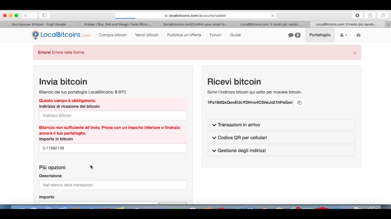The height and width of the screenshot is (219, 391).
Task: Click the Più opzioni heading
Action: coord(52,167)
